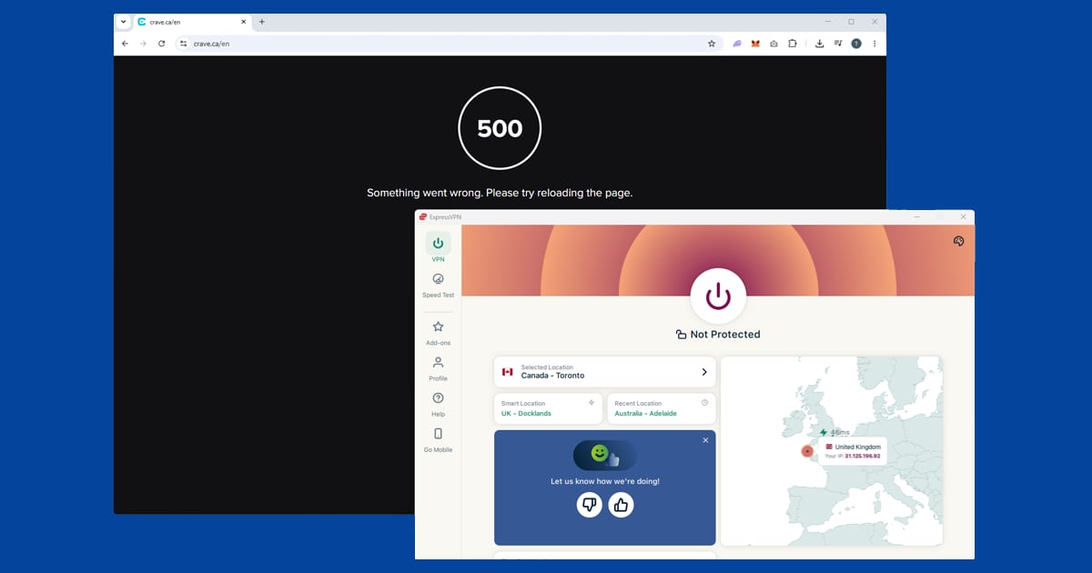This screenshot has height=573, width=1092.
Task: Dismiss the feedback card with its X
Action: 705,440
